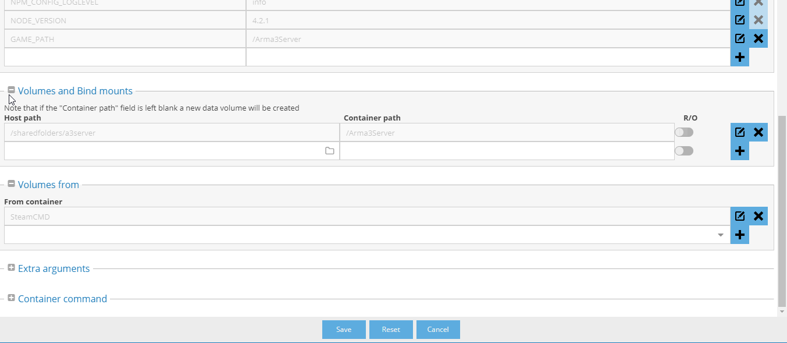
Task: Edit the /sharedfolders/a3server bind mount
Action: [x=739, y=132]
